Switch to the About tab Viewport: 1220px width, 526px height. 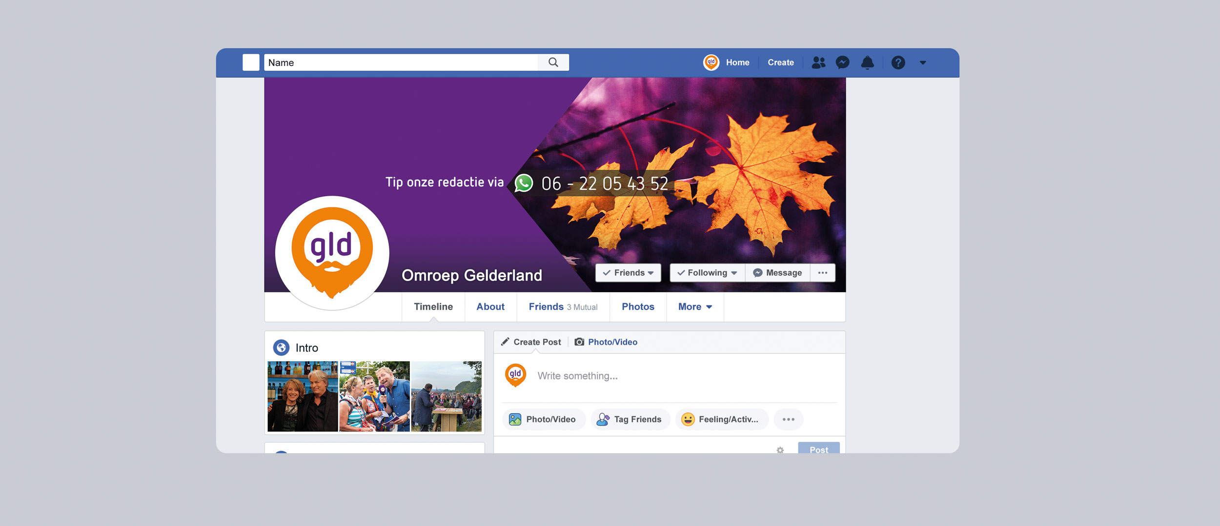coord(490,307)
